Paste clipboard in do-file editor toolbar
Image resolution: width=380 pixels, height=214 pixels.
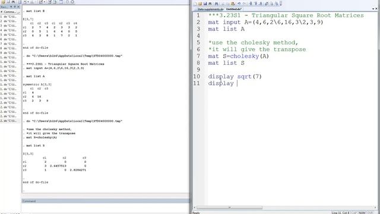pyautogui.click(x=233, y=4)
